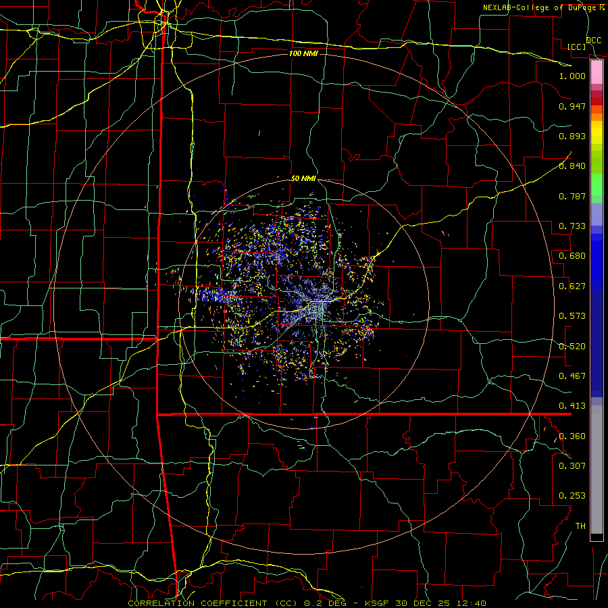Click the 100 NMI range ring label
Screen dimensions: 608x608
point(303,53)
